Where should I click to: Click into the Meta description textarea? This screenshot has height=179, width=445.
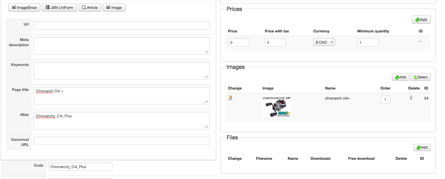click(x=121, y=46)
